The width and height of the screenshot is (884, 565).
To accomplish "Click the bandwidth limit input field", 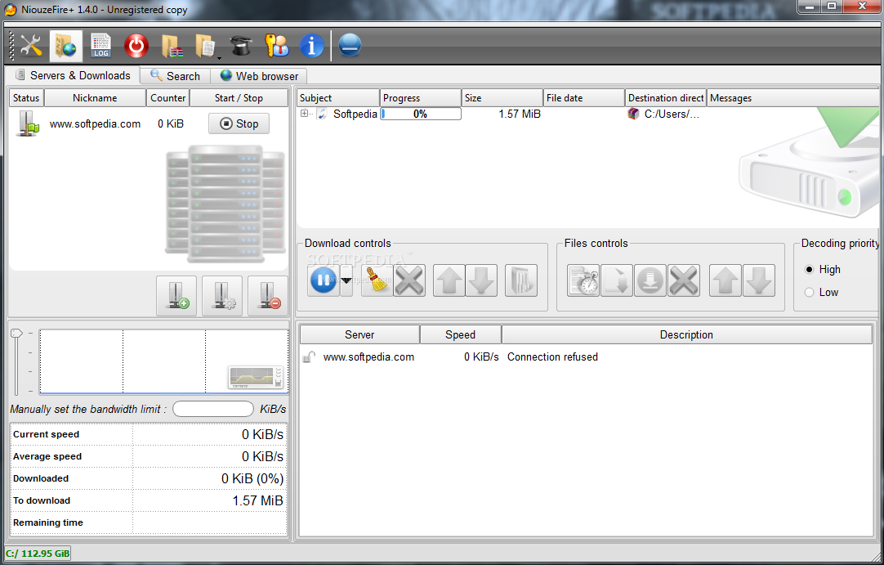I will tap(213, 409).
